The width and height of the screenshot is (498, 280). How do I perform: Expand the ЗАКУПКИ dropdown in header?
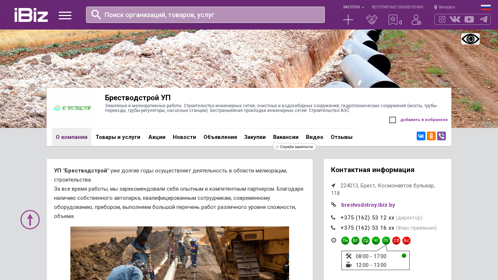coord(353,7)
